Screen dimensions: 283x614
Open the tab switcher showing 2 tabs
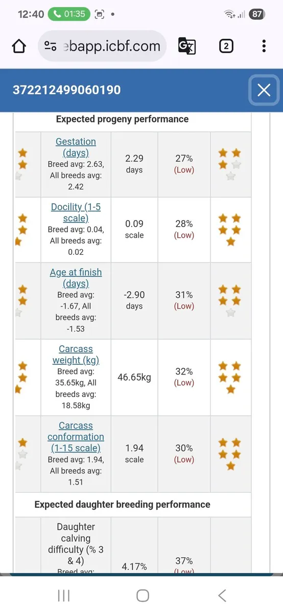pyautogui.click(x=226, y=47)
